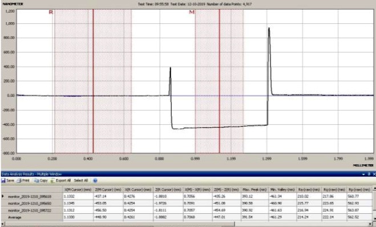Toggle auto-hide pin of results panel
Viewport: 376px width, 227px height.
point(369,175)
